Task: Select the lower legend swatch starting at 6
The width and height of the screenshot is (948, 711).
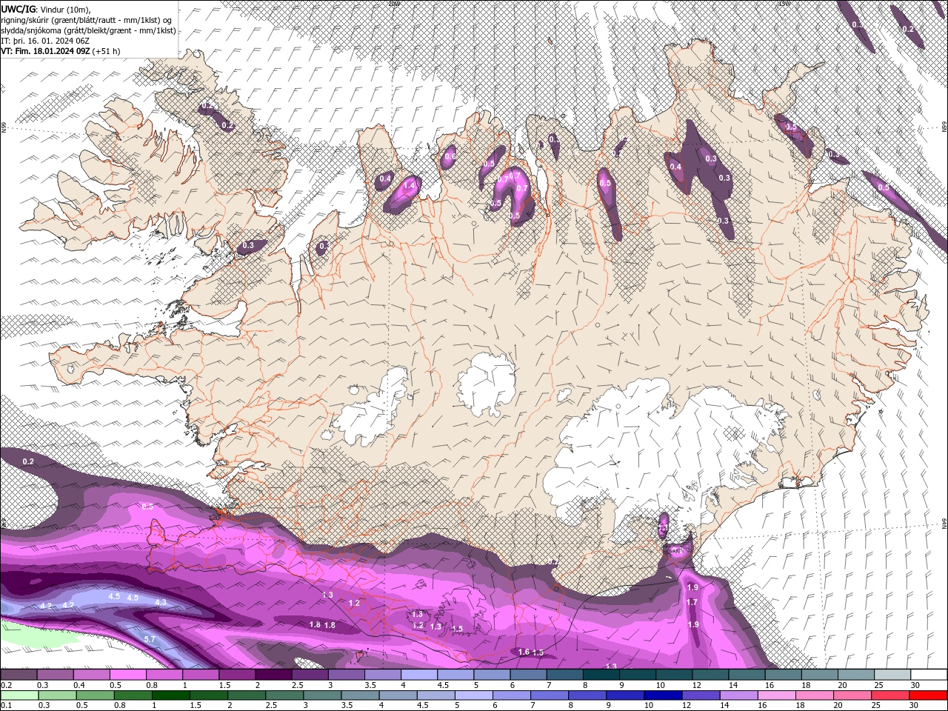Action: pyautogui.click(x=512, y=695)
